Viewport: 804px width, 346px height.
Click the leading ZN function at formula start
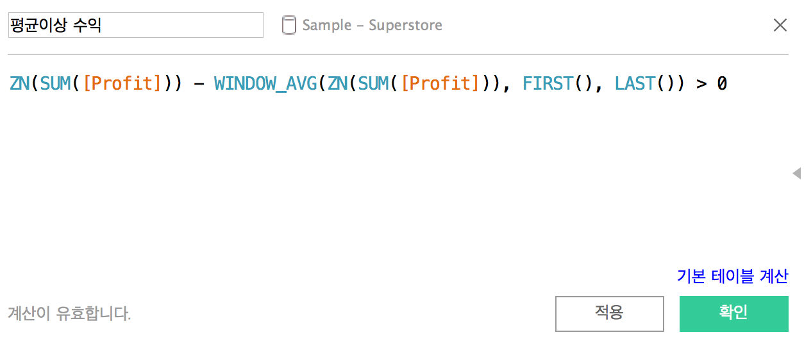pyautogui.click(x=19, y=83)
